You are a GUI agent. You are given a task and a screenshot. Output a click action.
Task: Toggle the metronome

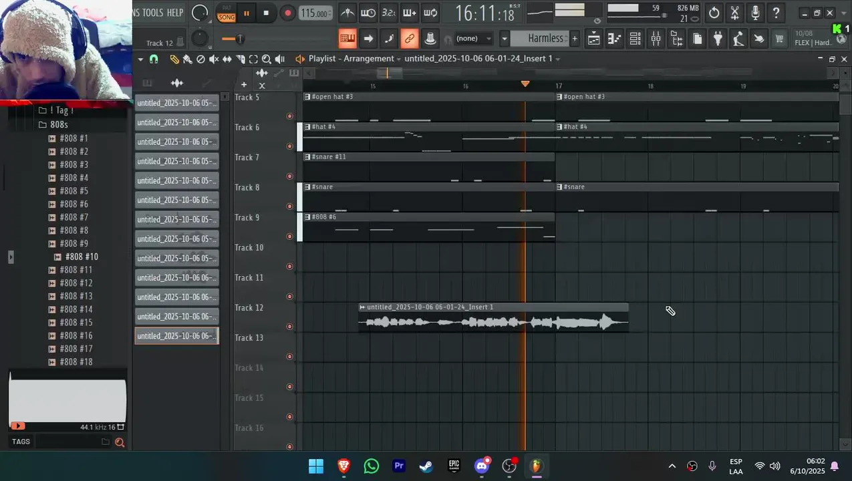[x=347, y=13]
